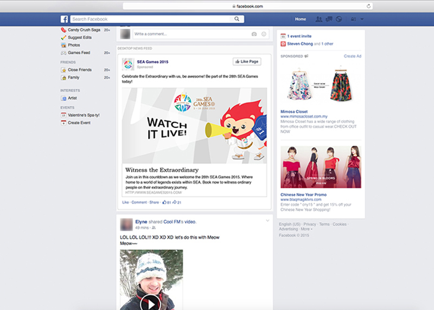Click the Search Facebook field
434x310 pixels.
tap(150, 19)
